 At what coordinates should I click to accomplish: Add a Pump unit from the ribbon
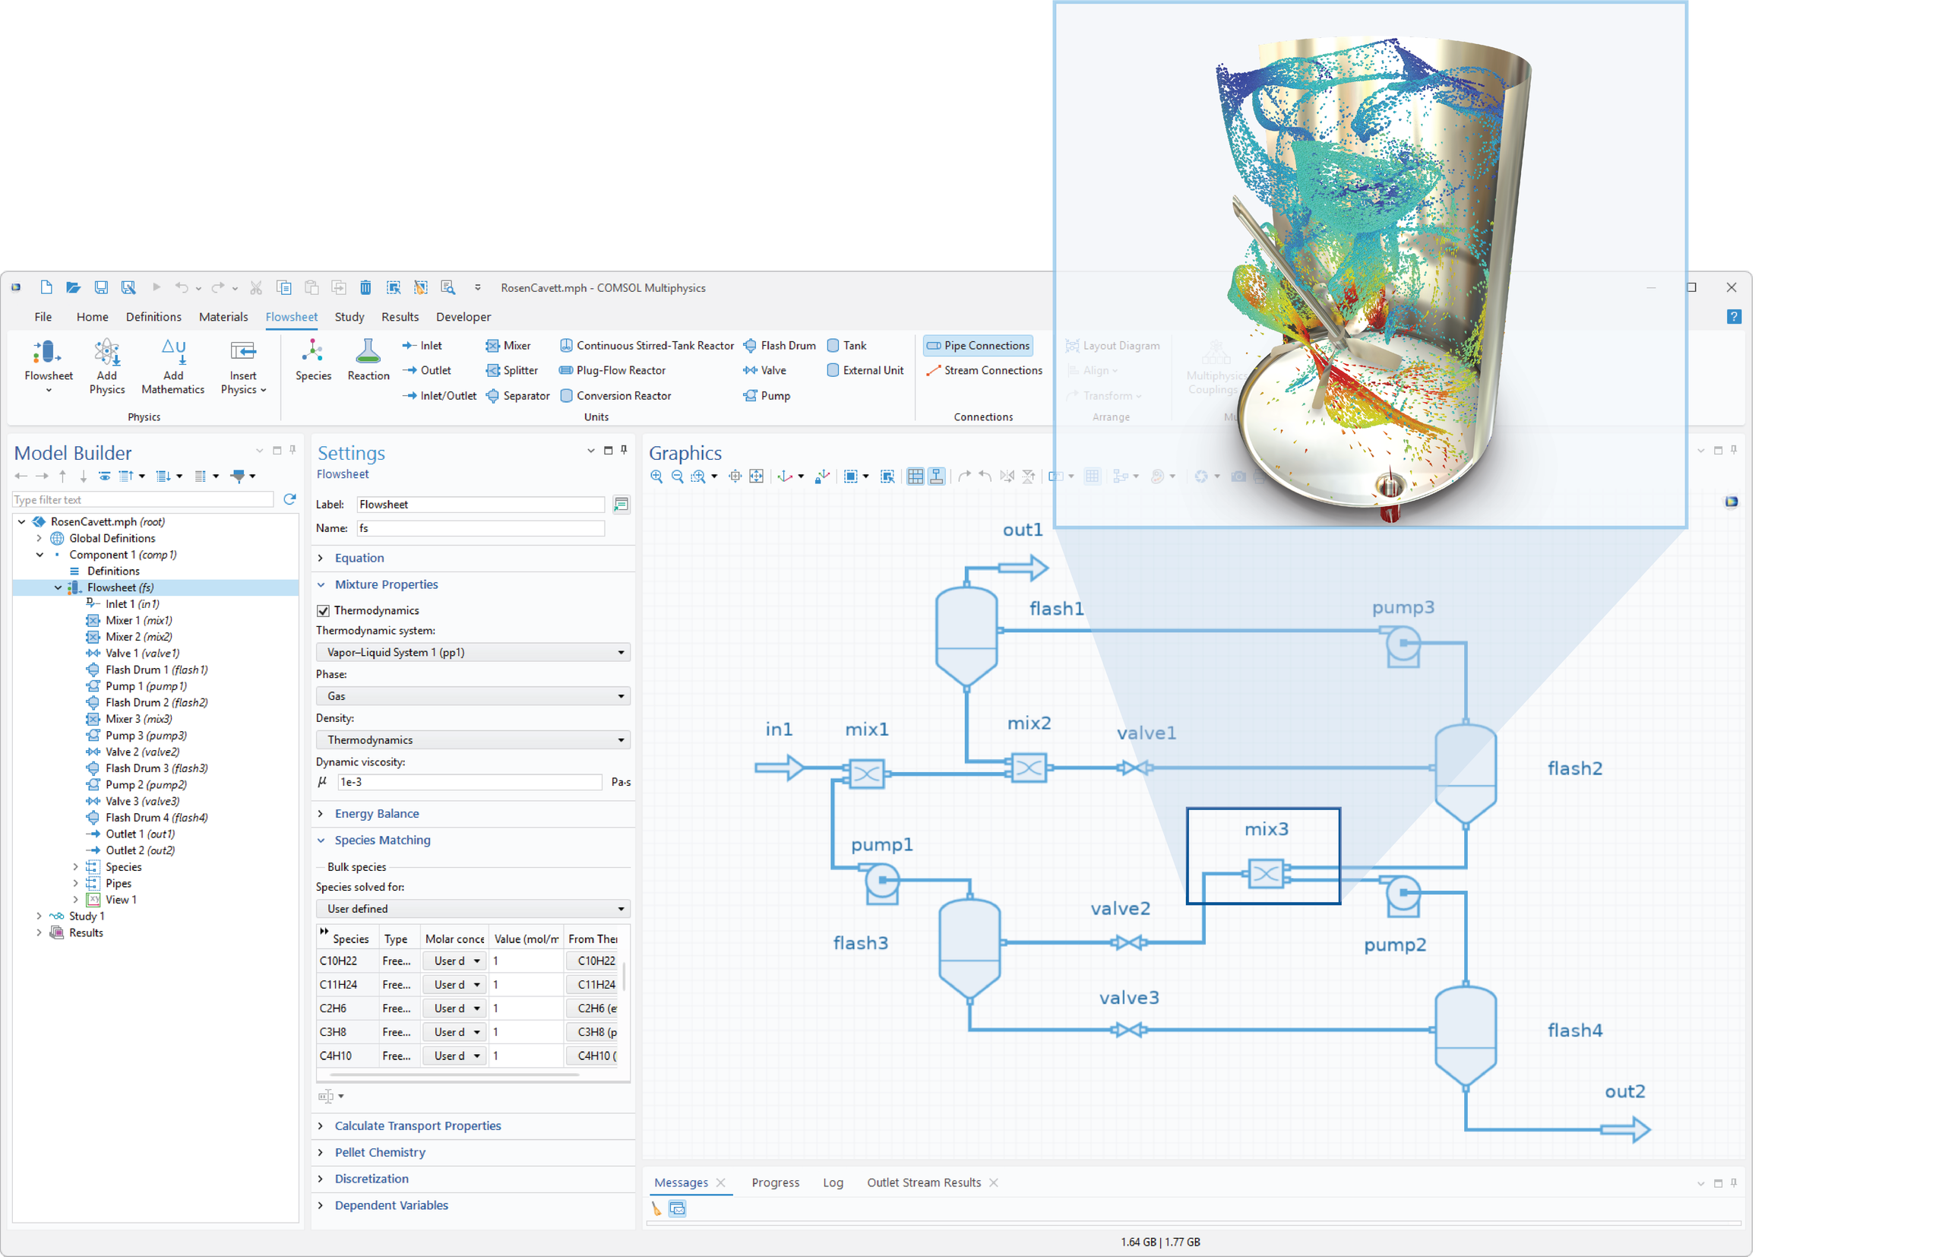pos(767,396)
